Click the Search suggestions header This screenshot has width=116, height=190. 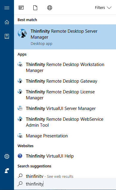click(34, 166)
